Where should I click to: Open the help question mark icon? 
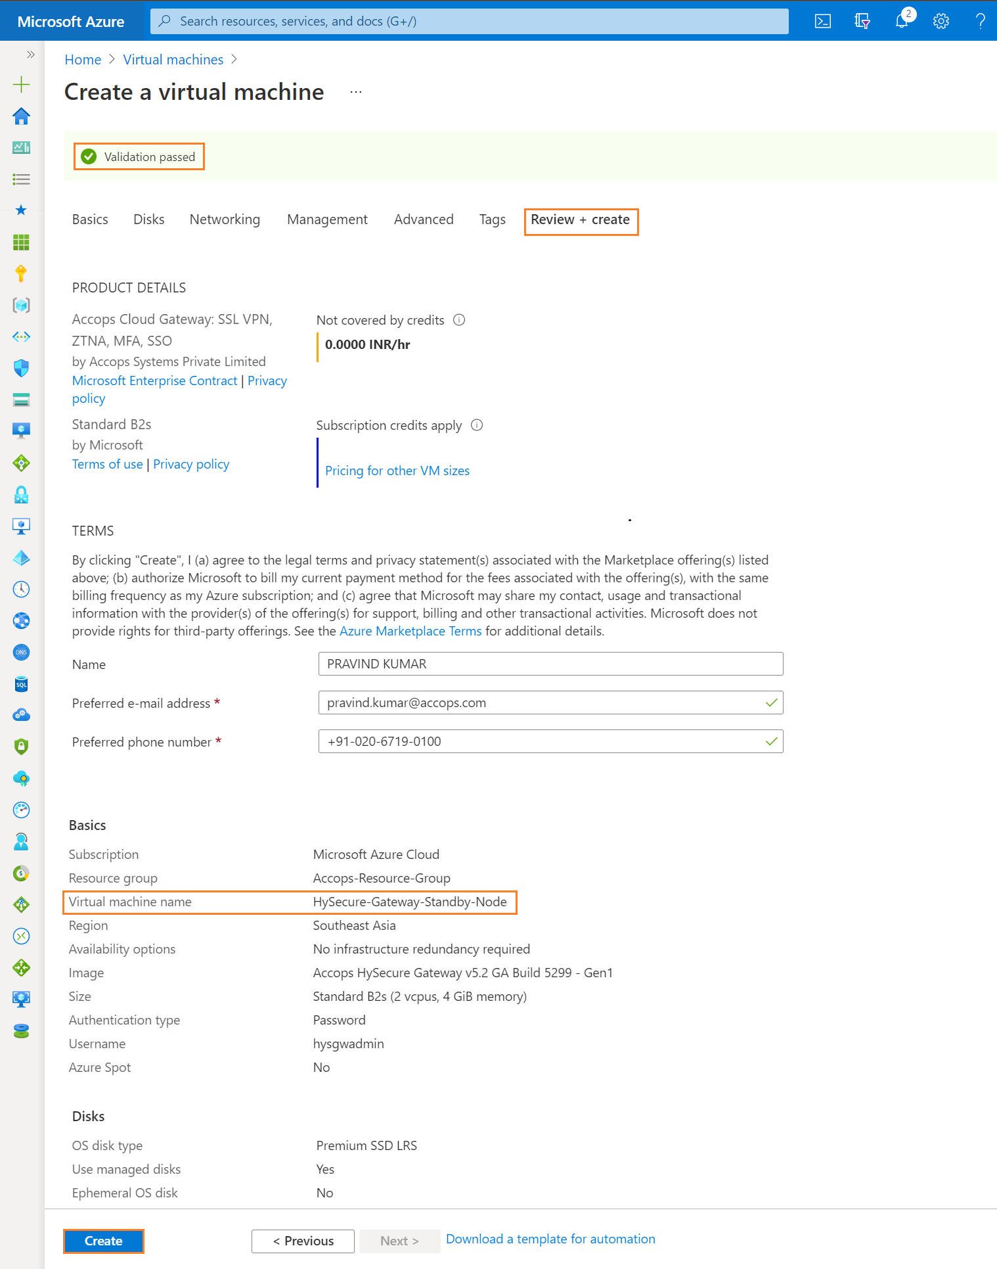981,21
